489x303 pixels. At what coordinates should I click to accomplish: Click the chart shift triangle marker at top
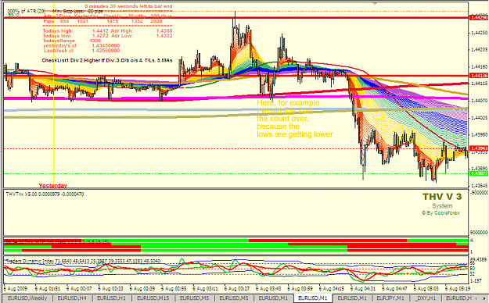click(376, 3)
